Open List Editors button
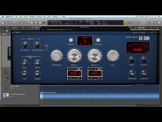The width and height of the screenshot is (162, 122). [x=148, y=23]
